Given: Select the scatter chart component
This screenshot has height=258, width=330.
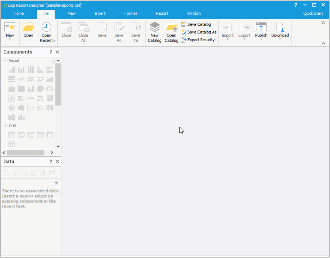Looking at the screenshot, I should point(30,108).
